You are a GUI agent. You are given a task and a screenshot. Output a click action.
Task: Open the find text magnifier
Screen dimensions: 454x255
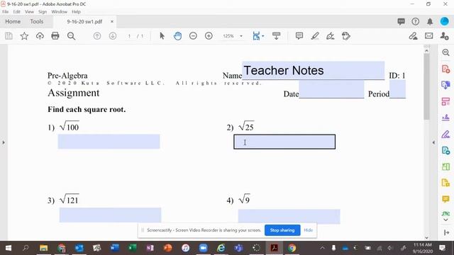click(x=71, y=36)
